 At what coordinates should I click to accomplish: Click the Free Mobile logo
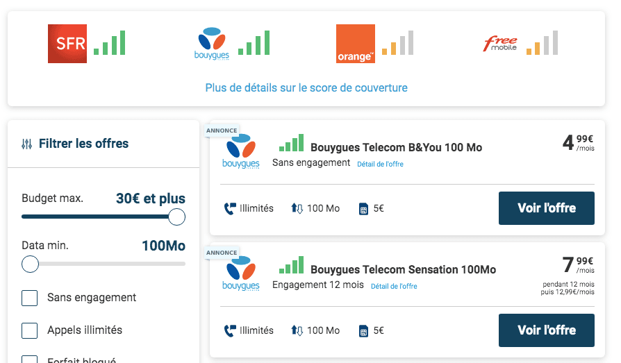click(500, 44)
